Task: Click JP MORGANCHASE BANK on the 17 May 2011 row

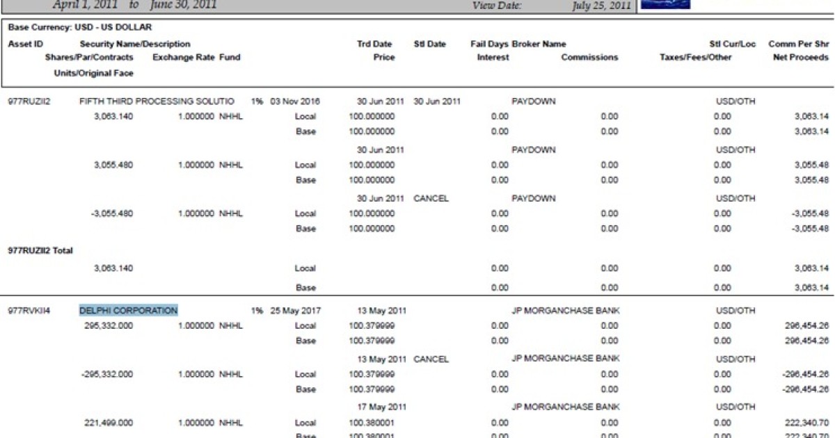Action: (x=566, y=407)
